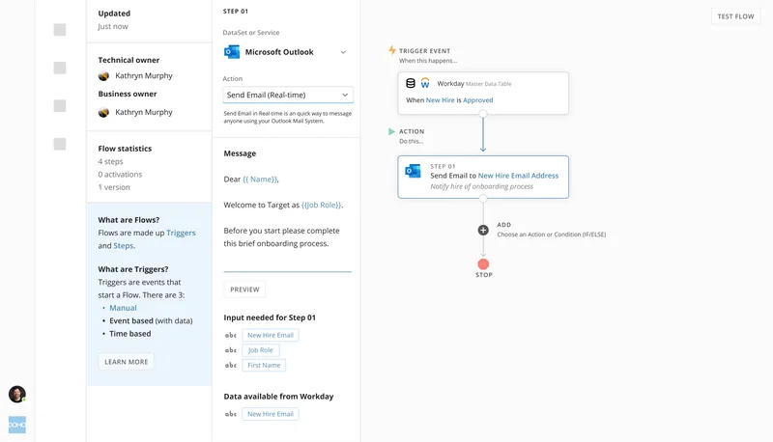Open the user profile avatar at bottom left
Screen dimensions: 773x442
pyautogui.click(x=17, y=395)
